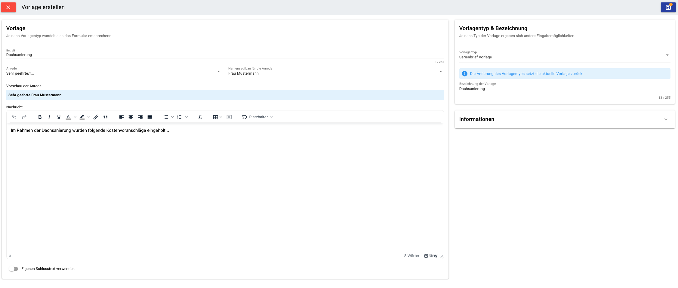Click the info icon in the blue notice

[x=464, y=74]
